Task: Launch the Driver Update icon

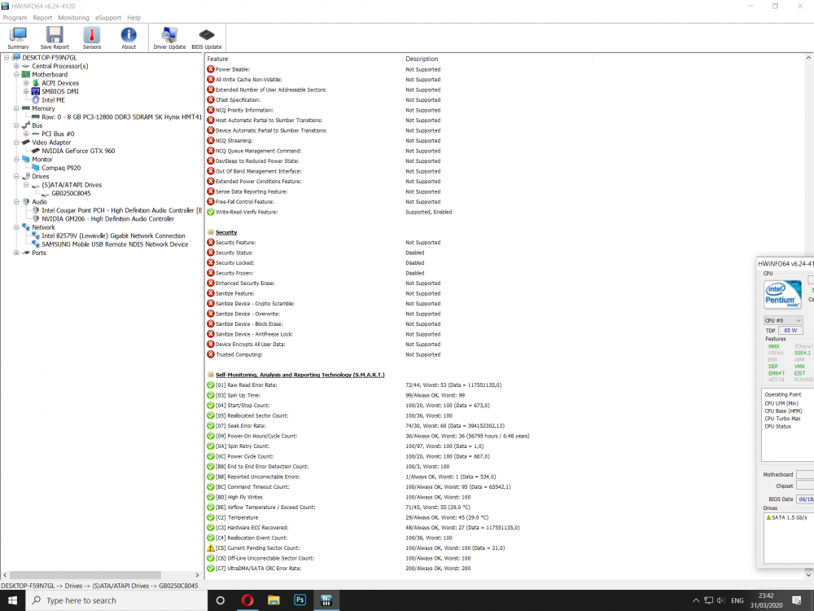Action: click(x=169, y=38)
